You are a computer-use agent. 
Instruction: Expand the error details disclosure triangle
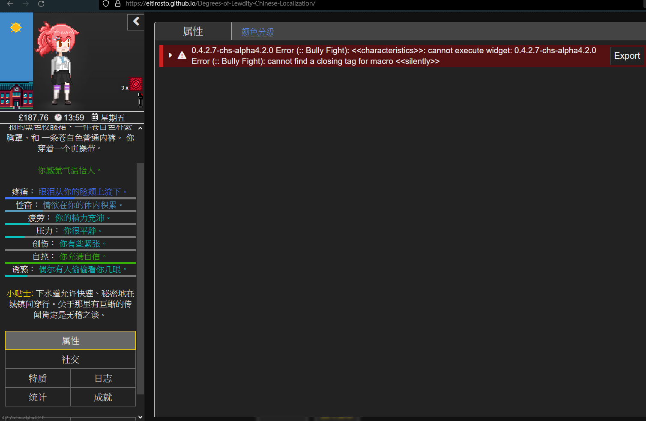tap(170, 55)
